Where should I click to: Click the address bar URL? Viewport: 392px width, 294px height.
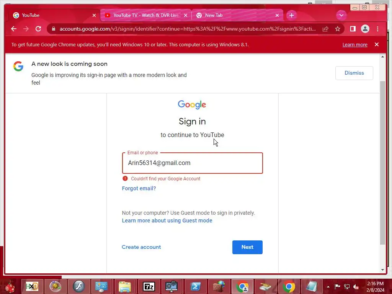coord(188,29)
